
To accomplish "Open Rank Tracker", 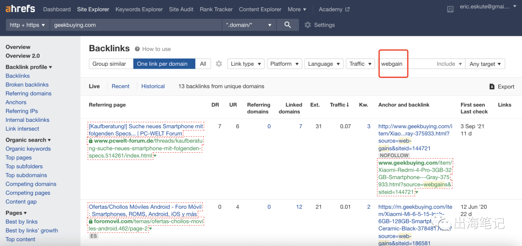I will pos(216,9).
